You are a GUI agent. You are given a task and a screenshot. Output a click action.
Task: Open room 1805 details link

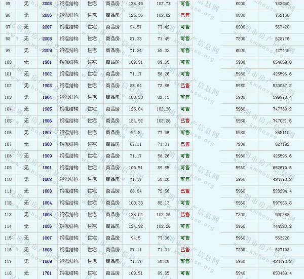click(47, 215)
